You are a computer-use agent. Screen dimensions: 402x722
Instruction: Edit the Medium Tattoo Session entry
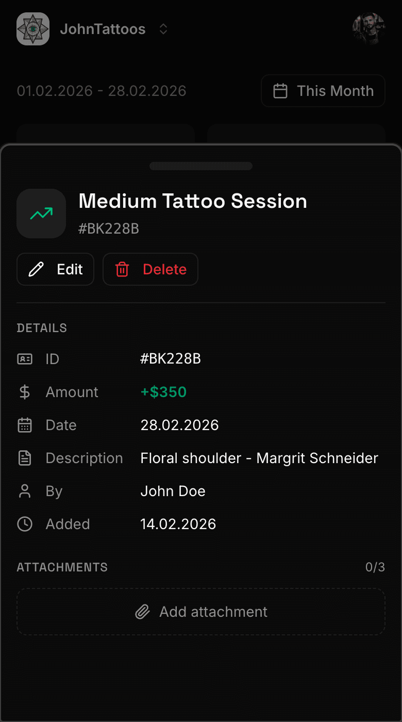[56, 269]
